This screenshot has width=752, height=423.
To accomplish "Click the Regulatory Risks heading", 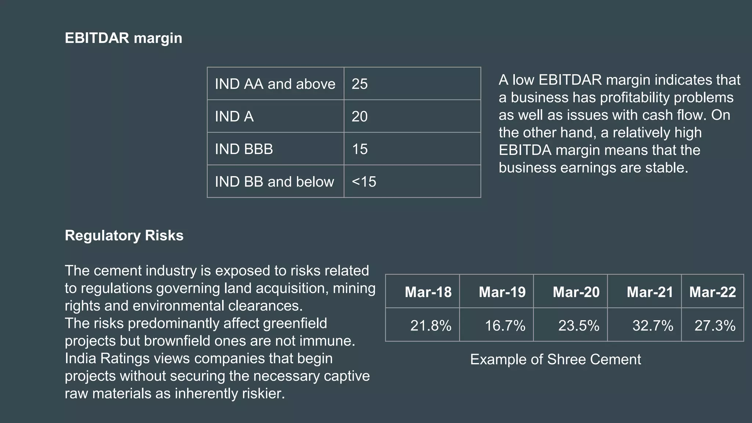I will pos(124,235).
